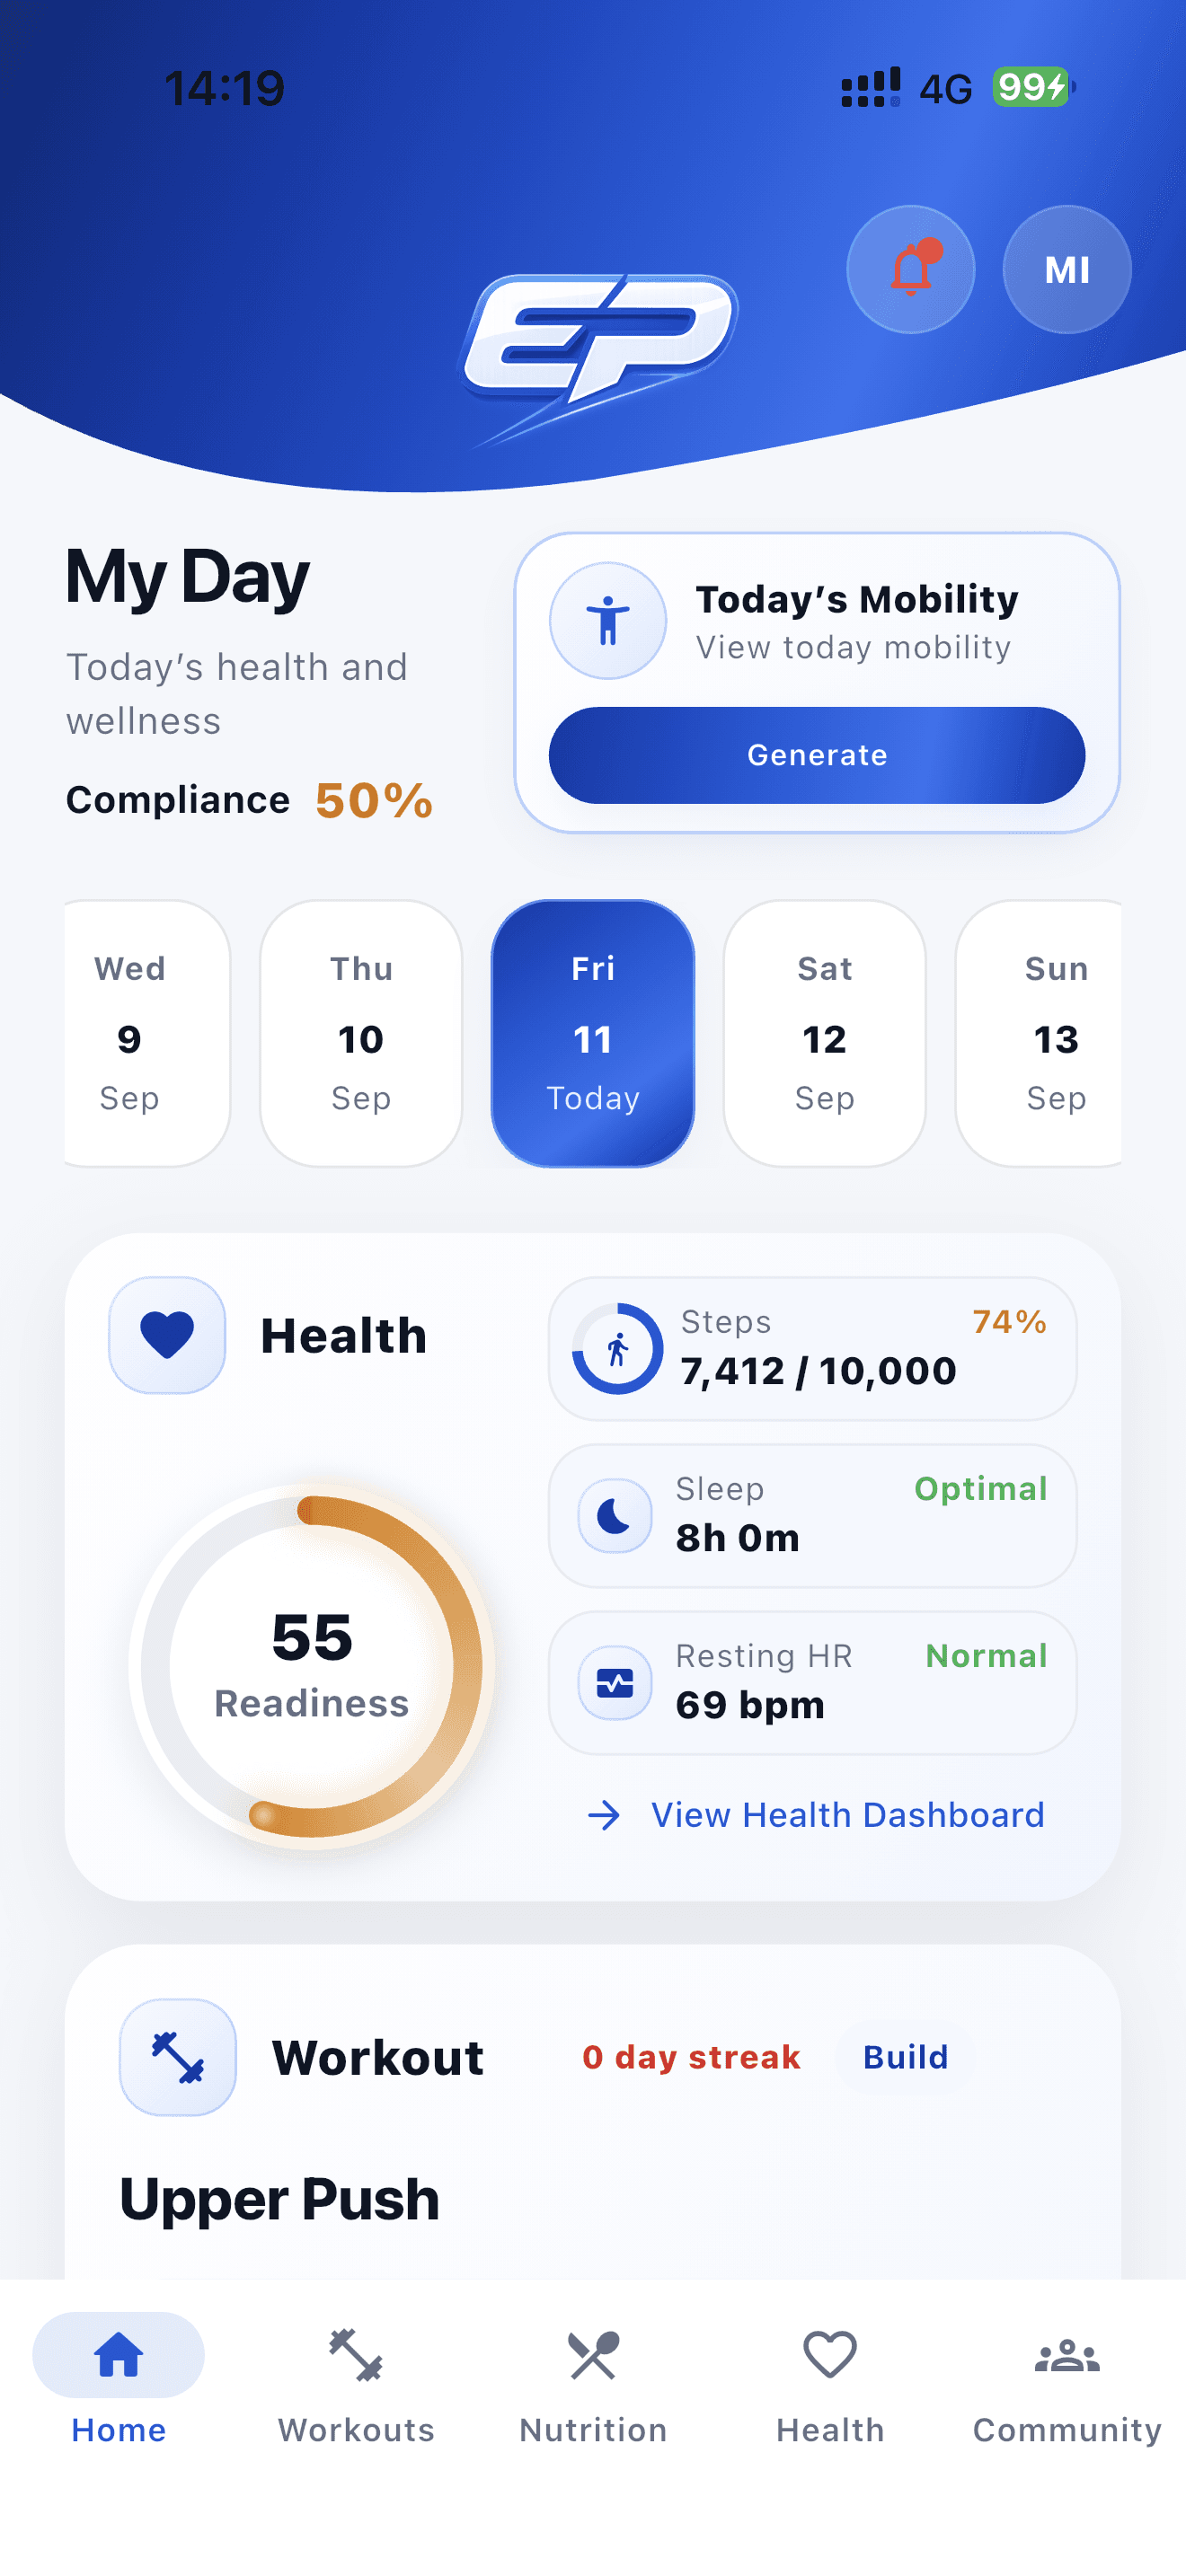Switch to Community tab label

[x=1067, y=2431]
